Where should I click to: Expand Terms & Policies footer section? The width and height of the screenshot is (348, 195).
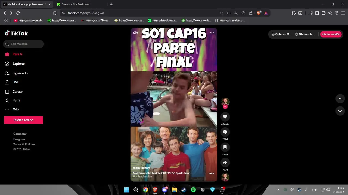click(24, 144)
